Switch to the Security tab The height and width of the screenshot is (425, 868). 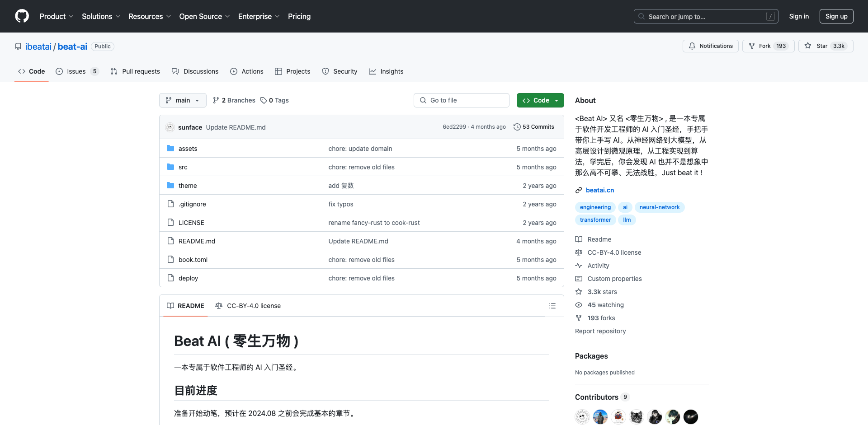(340, 71)
